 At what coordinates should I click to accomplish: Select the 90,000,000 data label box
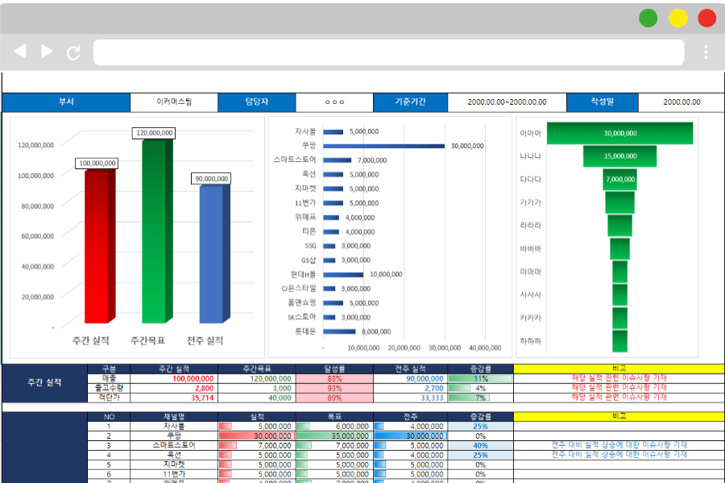(211, 179)
